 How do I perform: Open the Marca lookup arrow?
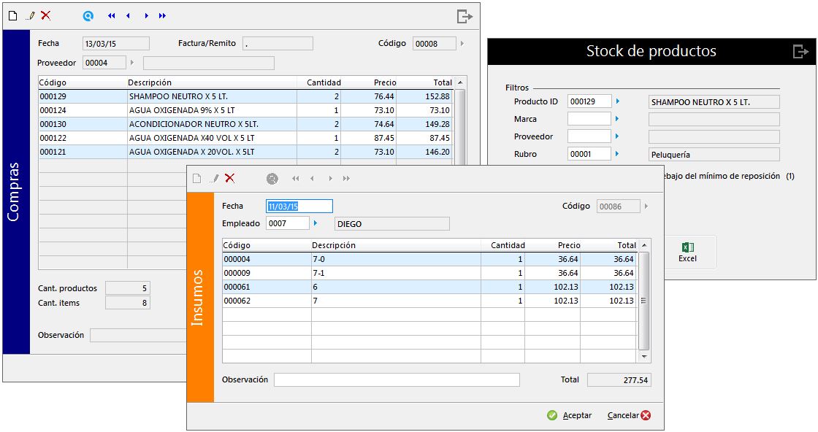point(617,119)
